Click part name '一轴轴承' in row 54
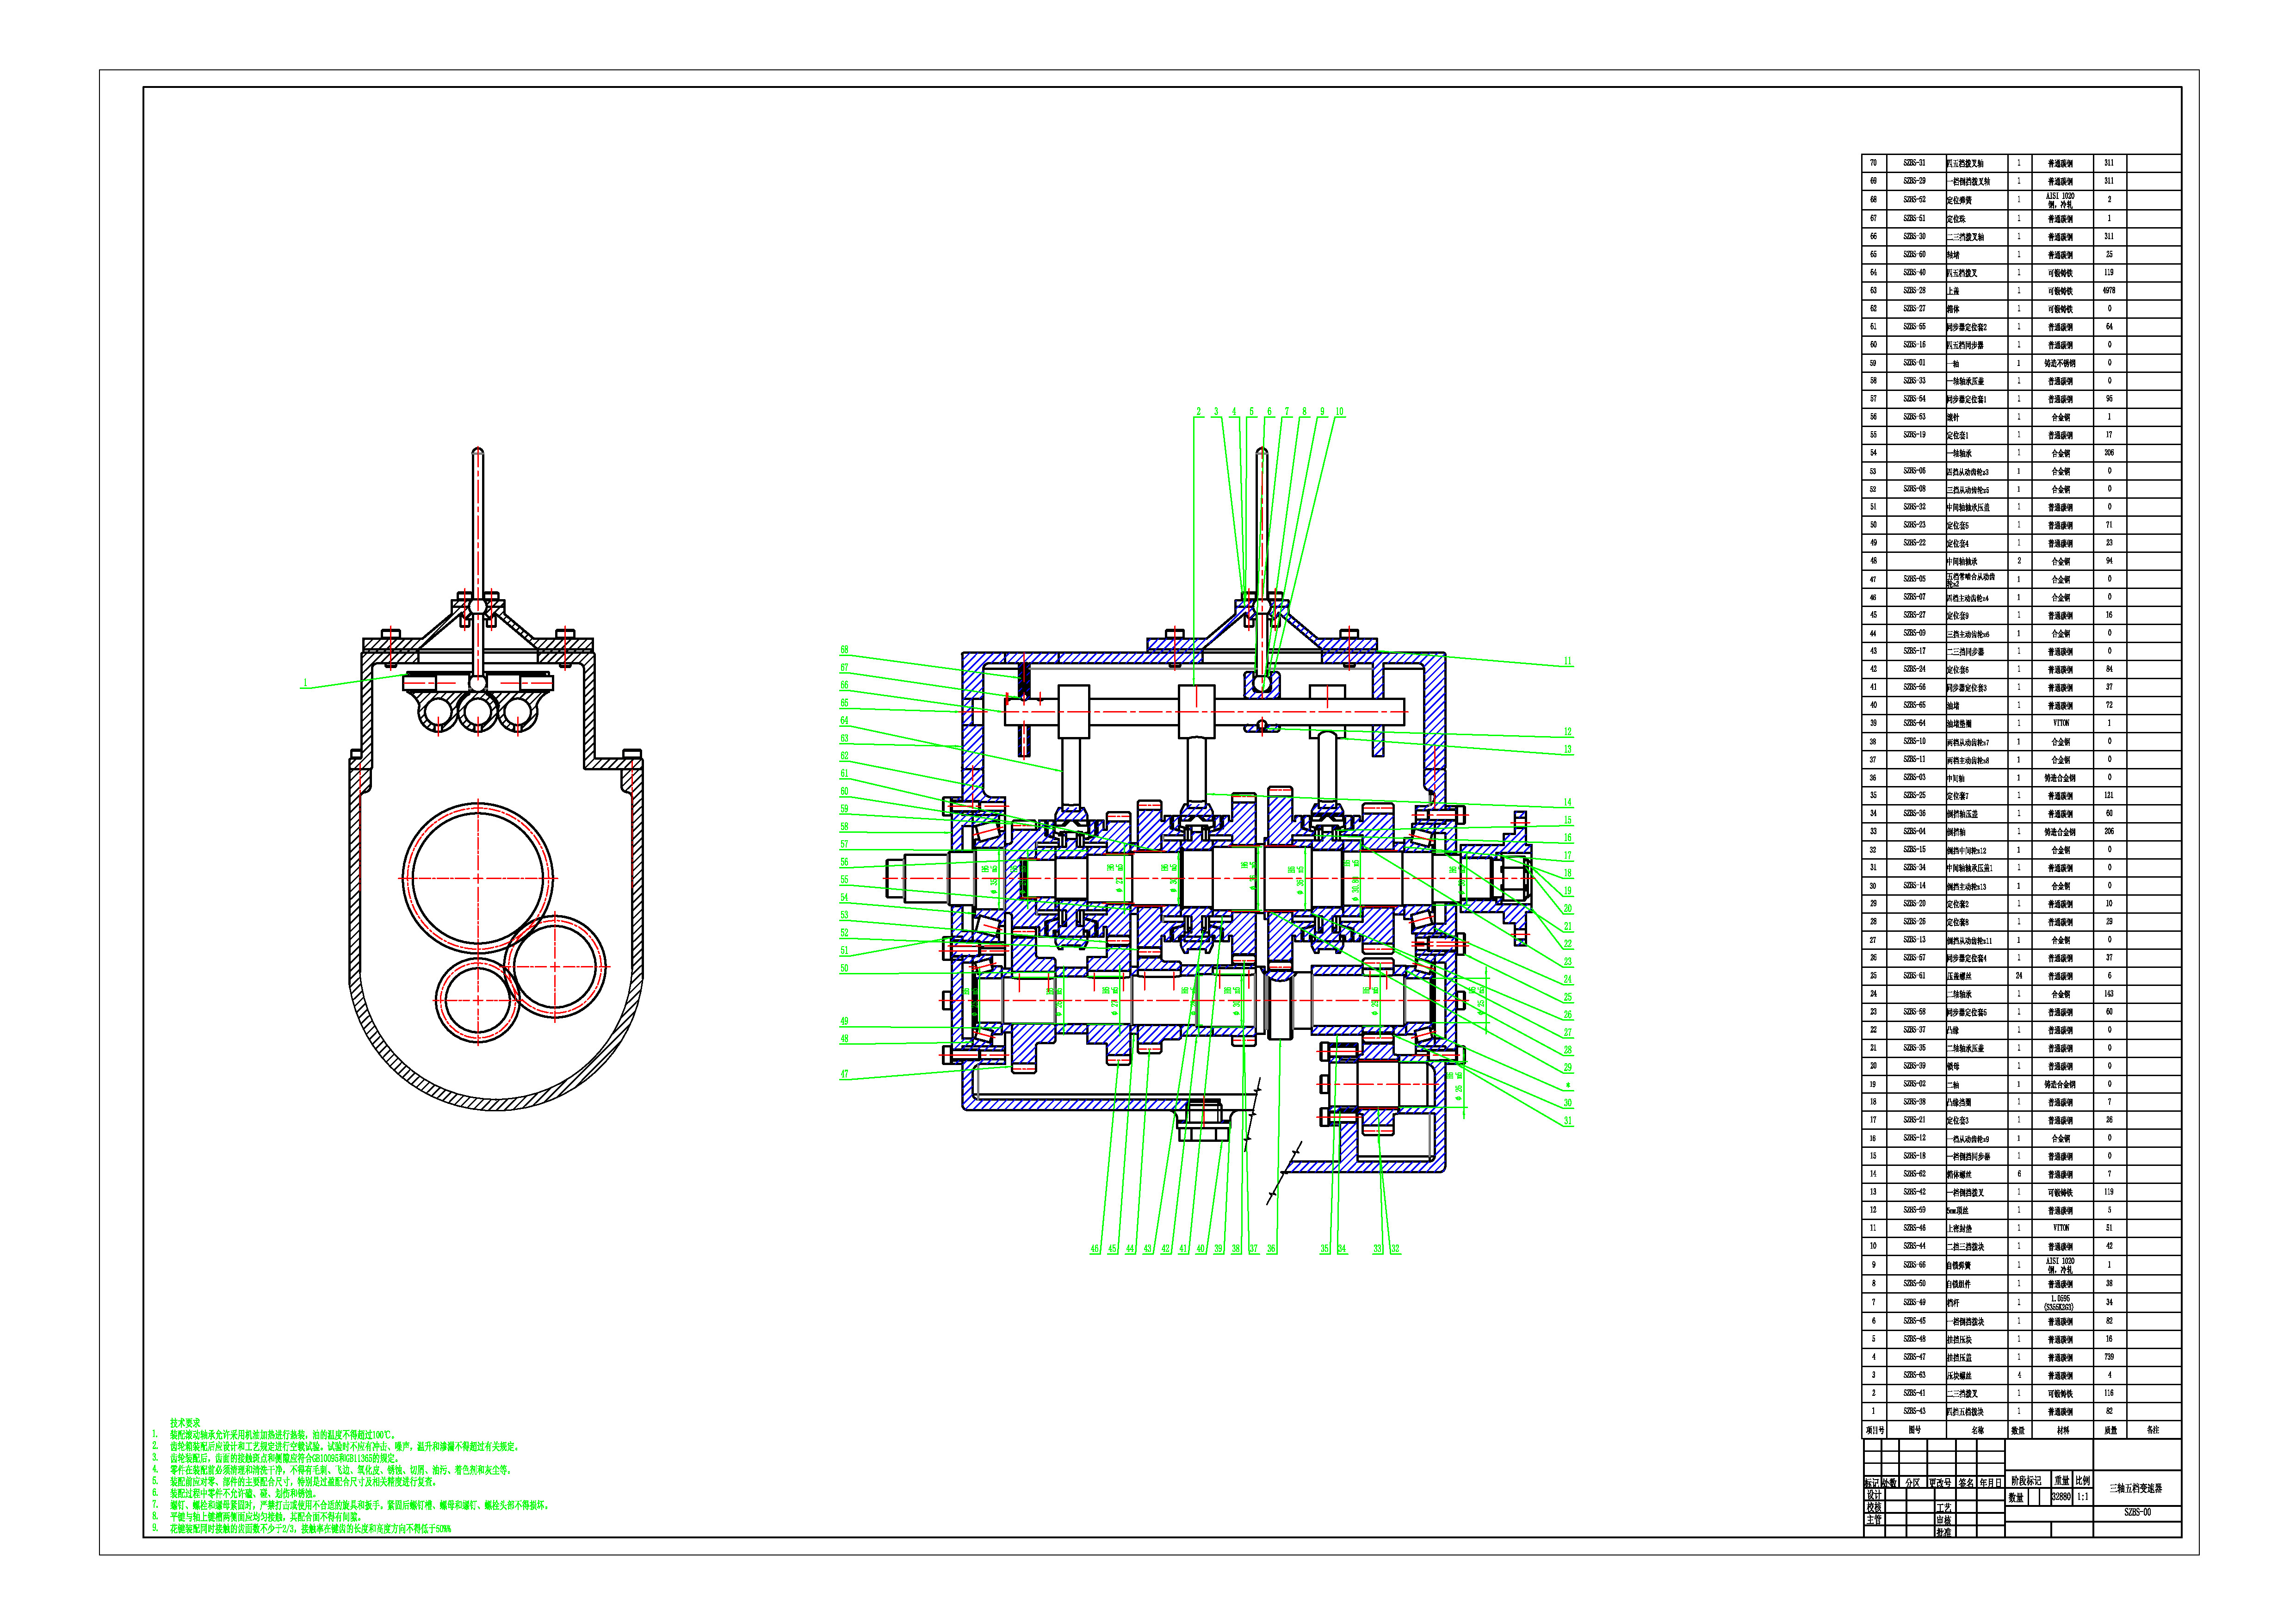The width and height of the screenshot is (2296, 1623). (x=1959, y=453)
